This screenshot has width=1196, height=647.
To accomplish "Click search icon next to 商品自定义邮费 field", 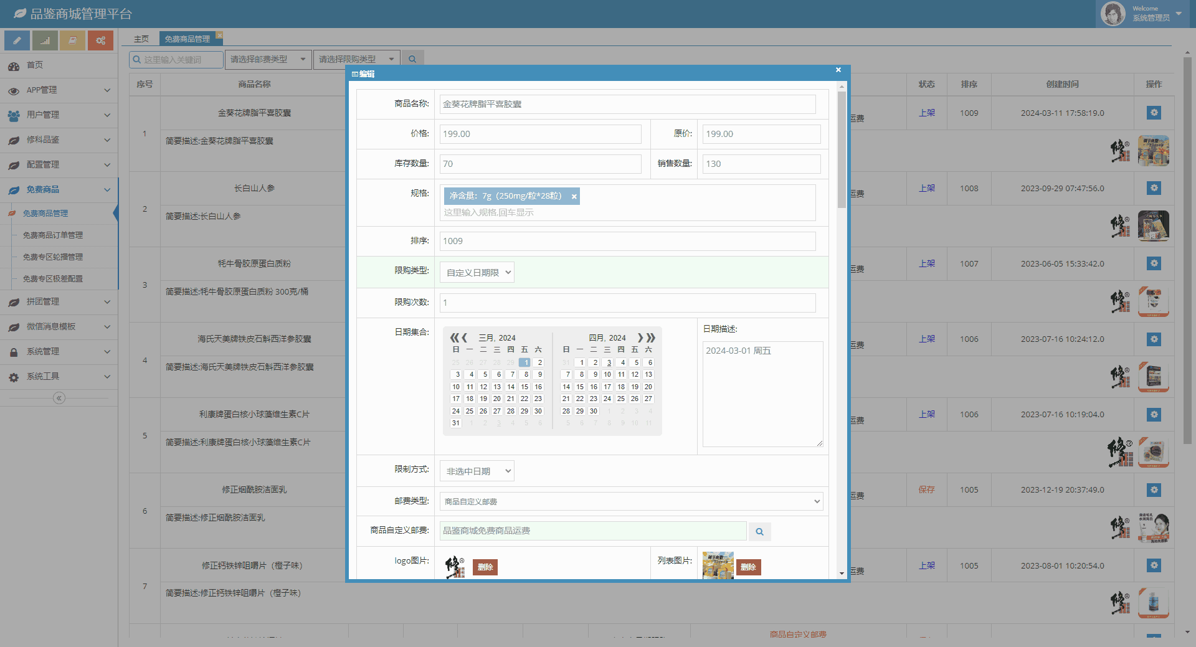I will pyautogui.click(x=759, y=532).
